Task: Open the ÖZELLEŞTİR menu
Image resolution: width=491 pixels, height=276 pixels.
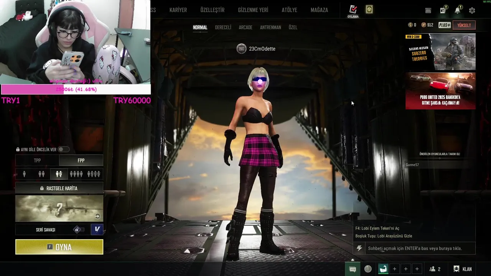Action: pyautogui.click(x=212, y=10)
